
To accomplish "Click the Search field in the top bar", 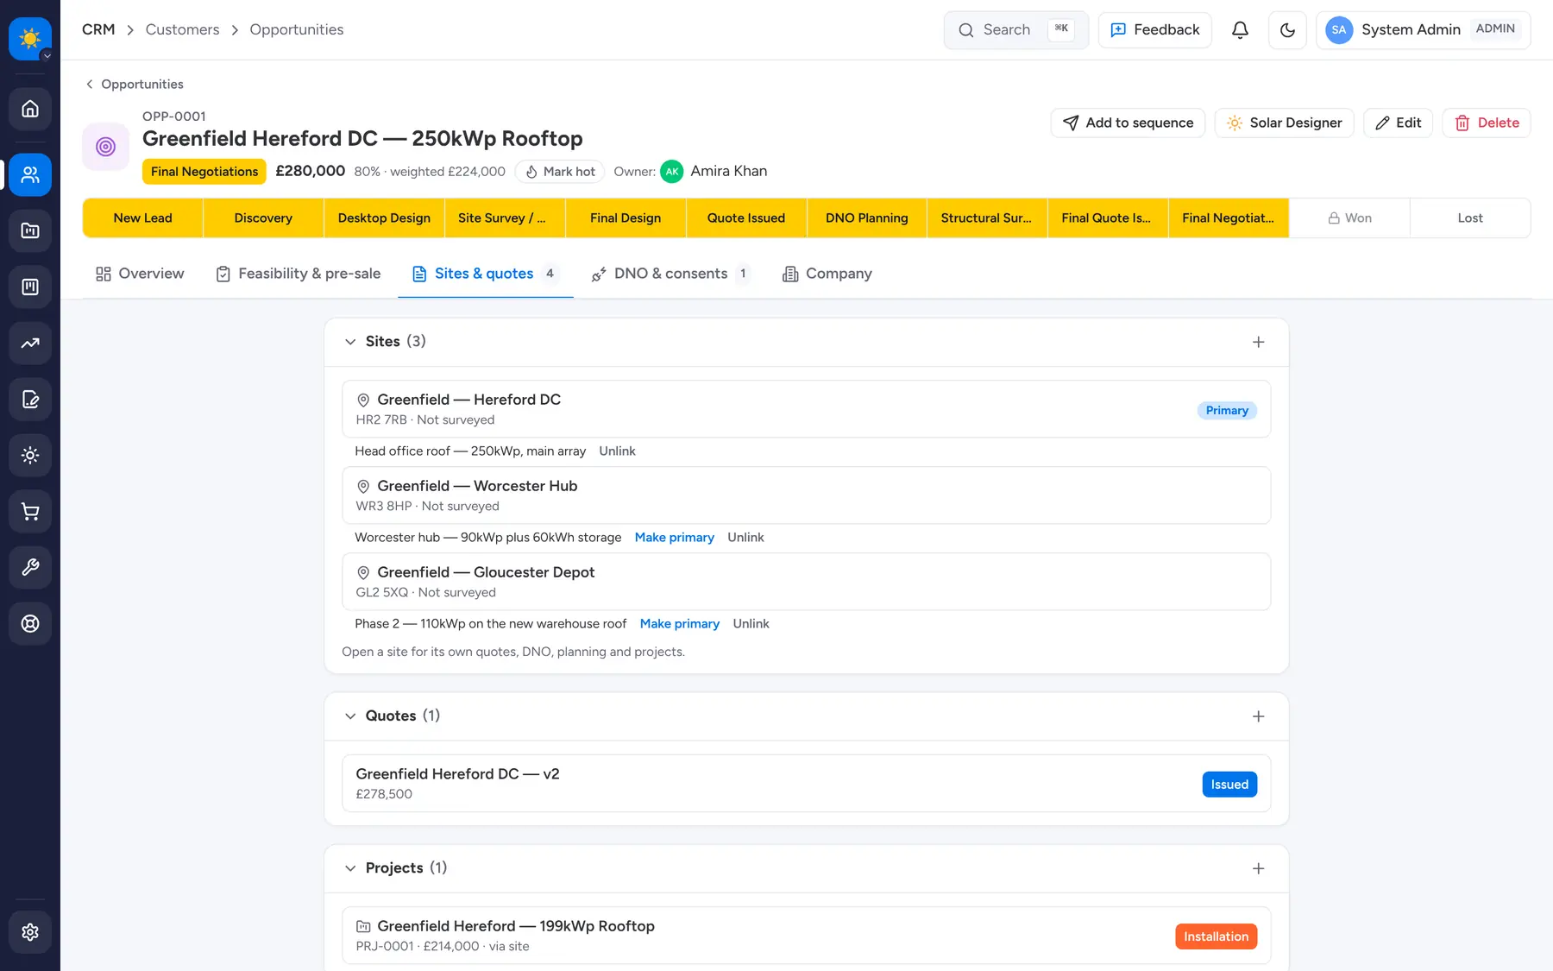I will click(x=1016, y=30).
